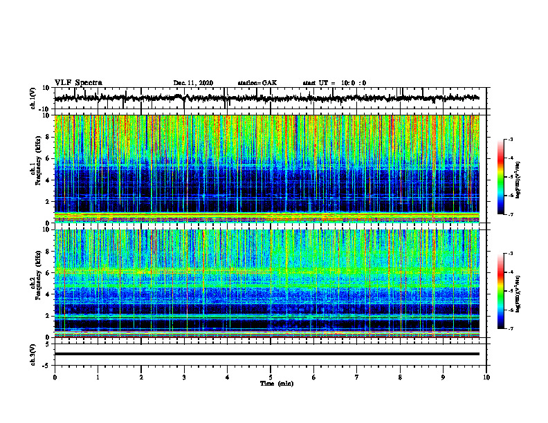This screenshot has height=423, width=548.
Task: Click the "7" tick on the time axis
Action: pyautogui.click(x=357, y=377)
